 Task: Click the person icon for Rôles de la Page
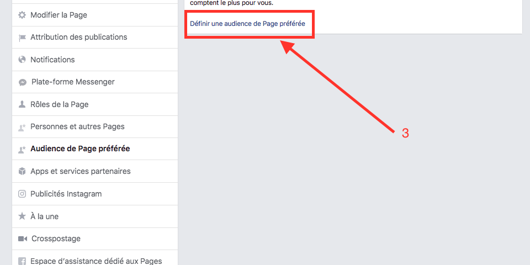point(22,104)
